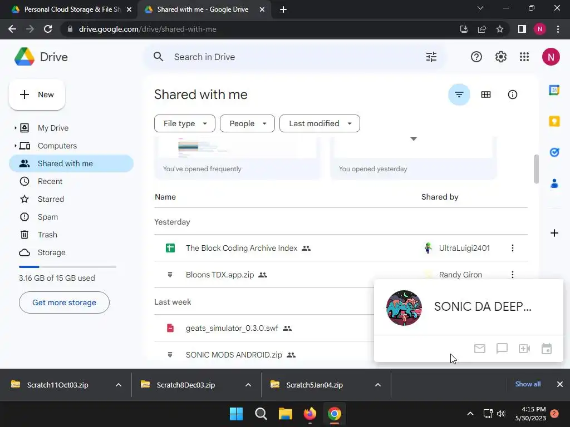This screenshot has width=570, height=427.
Task: Click the storage usage progress bar
Action: pos(67,267)
